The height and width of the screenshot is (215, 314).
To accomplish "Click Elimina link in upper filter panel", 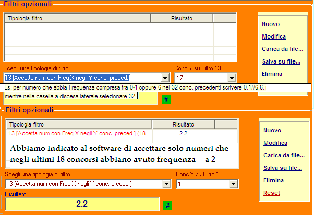I will [x=272, y=74].
